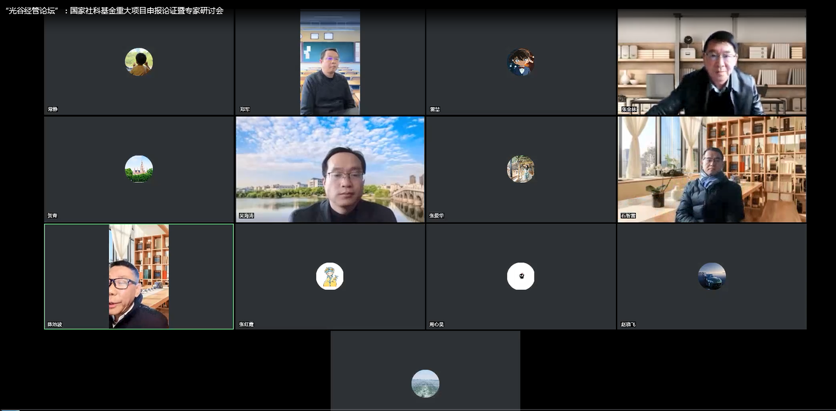
Task: Click 常静's profile avatar
Action: coord(138,62)
